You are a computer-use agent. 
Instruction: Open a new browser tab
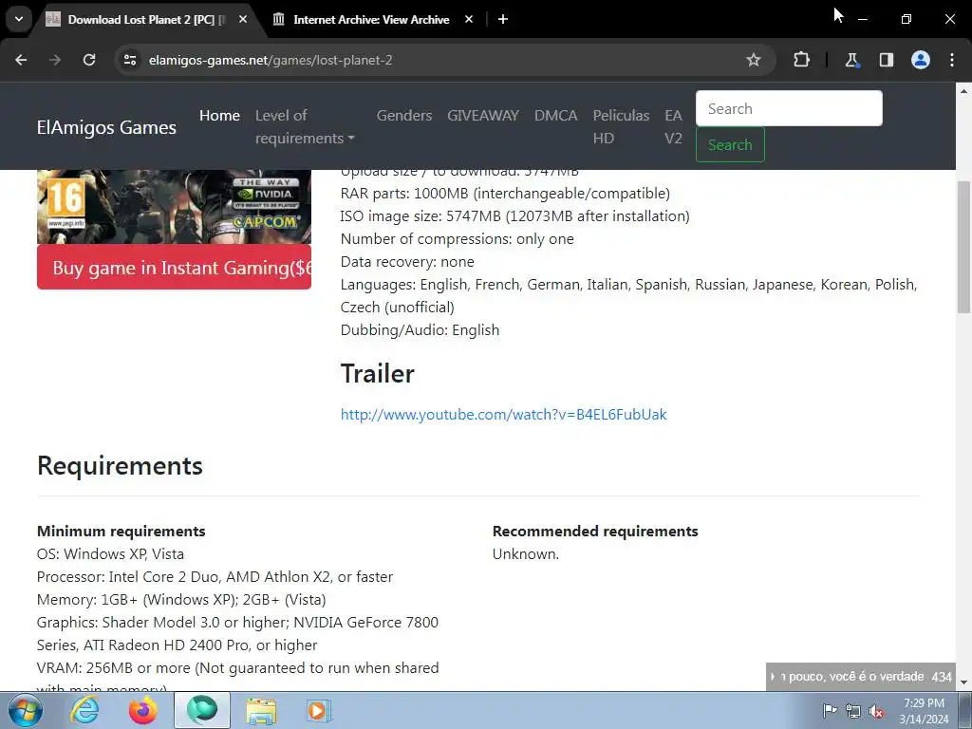(503, 19)
